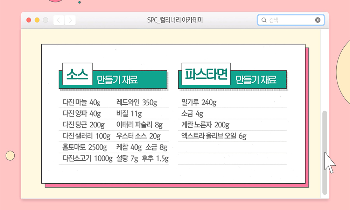350x210 pixels.
Task: Click the SPC_컬리너리 아카데미 window title
Action: click(x=175, y=20)
